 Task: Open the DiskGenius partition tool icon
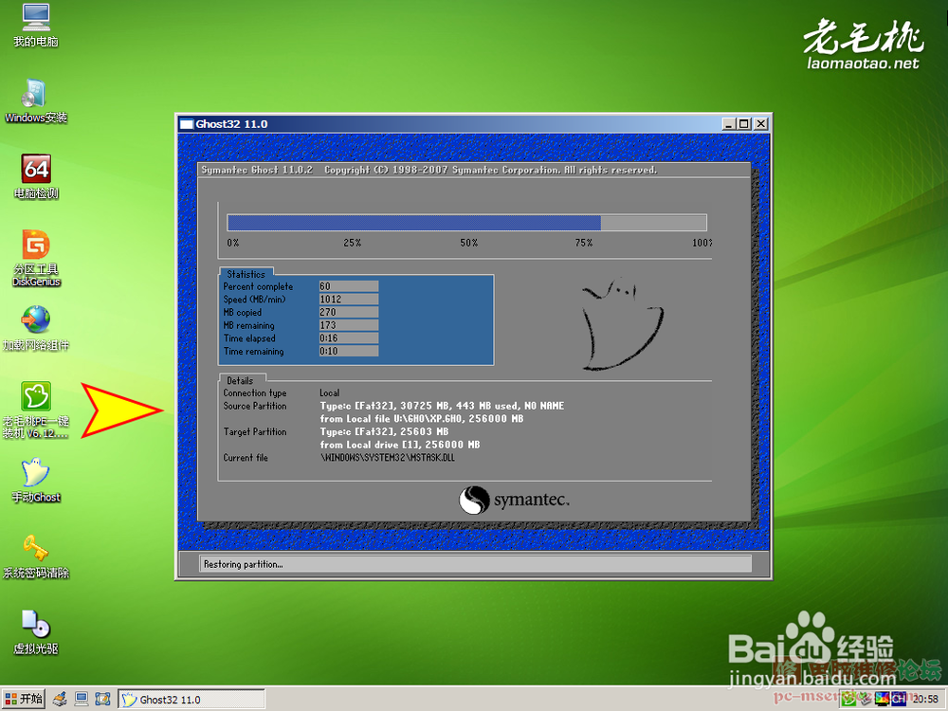(36, 258)
